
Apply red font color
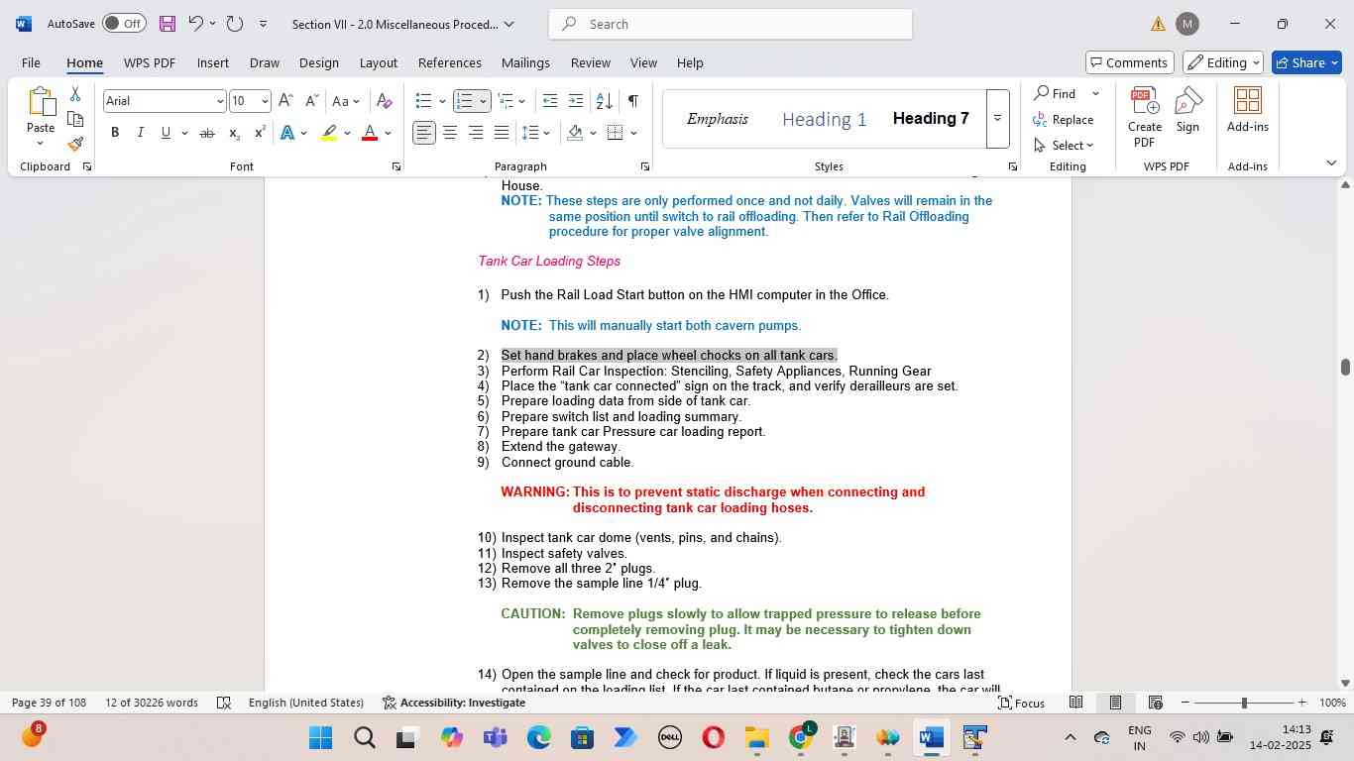[x=370, y=133]
